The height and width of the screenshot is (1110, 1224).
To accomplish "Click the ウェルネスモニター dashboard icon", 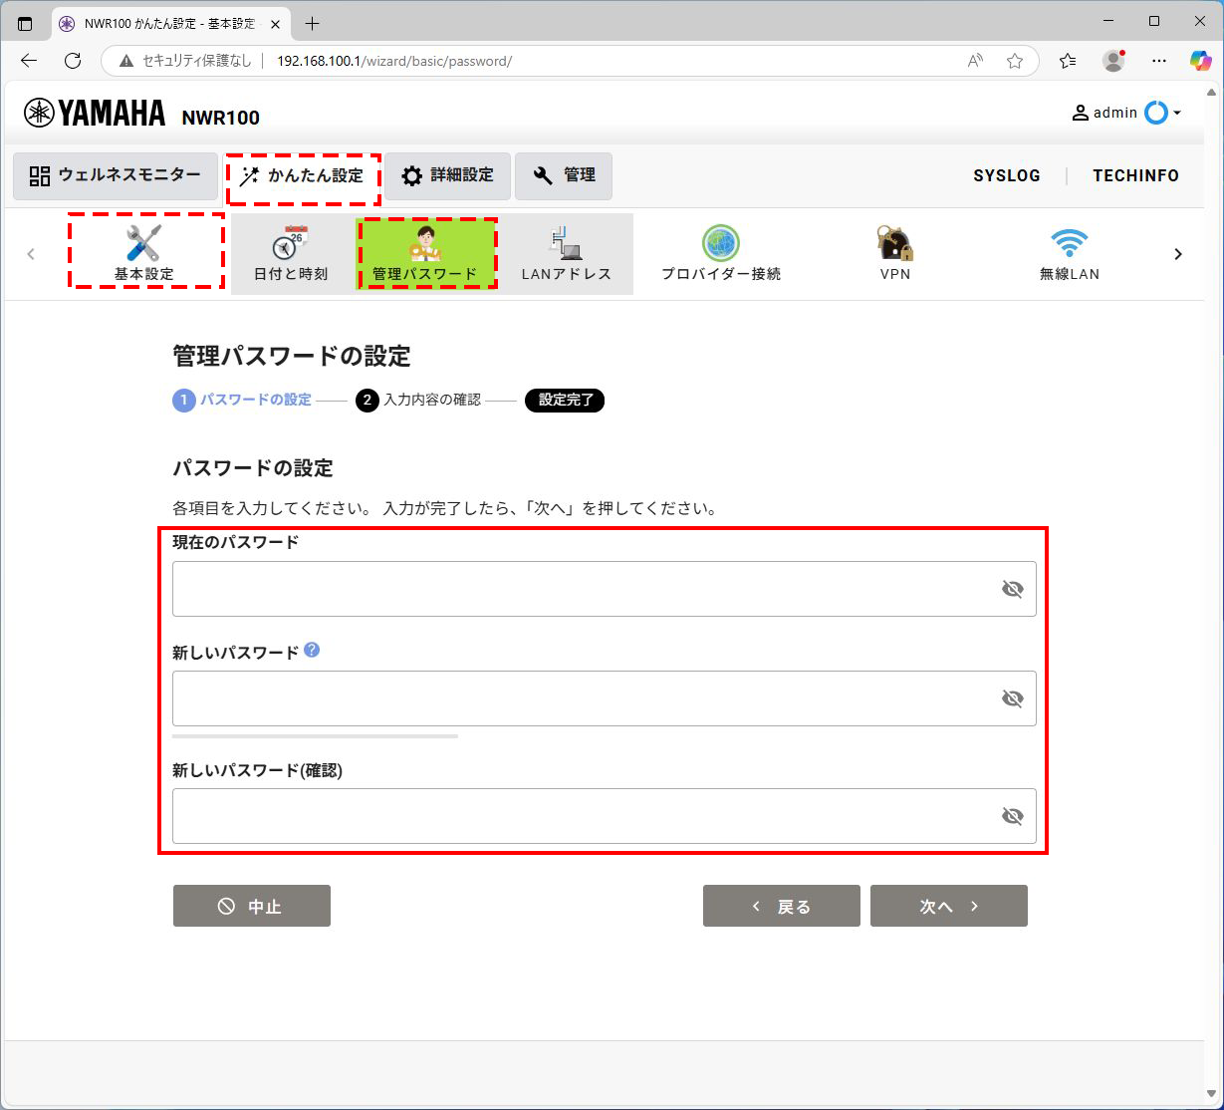I will 115,175.
